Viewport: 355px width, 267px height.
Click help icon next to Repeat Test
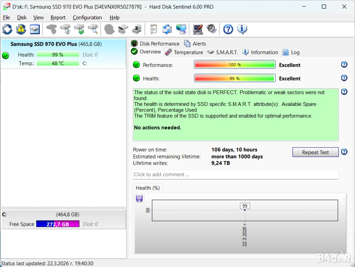click(344, 152)
